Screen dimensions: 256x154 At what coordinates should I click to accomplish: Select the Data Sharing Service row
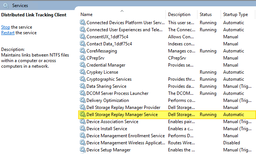(x=106, y=86)
